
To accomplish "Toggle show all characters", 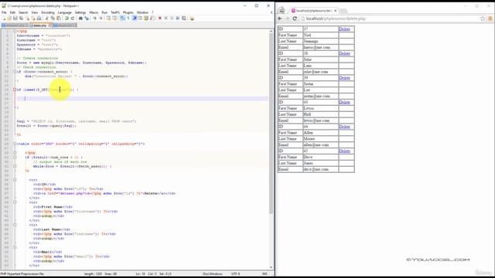I will click(128, 19).
